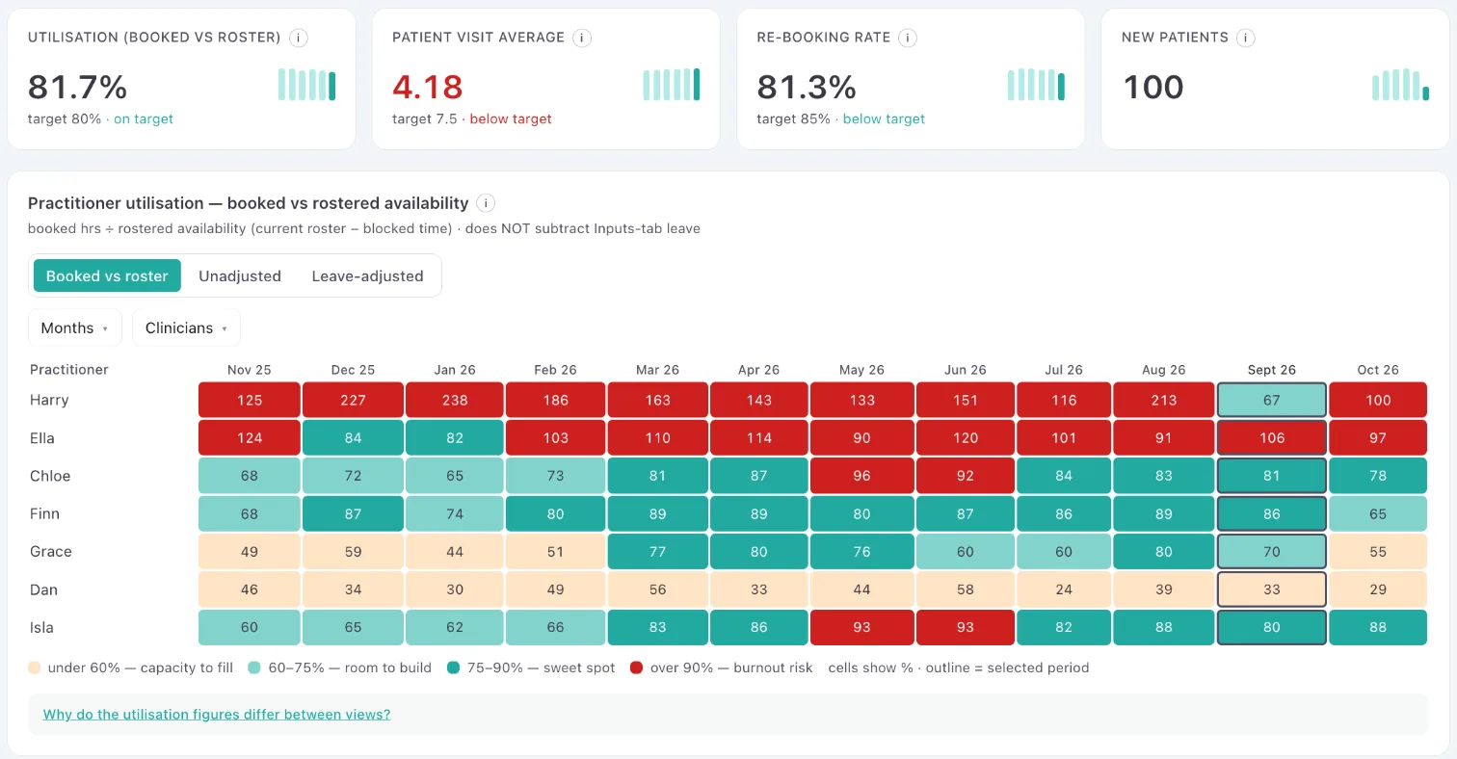The height and width of the screenshot is (759, 1457).
Task: Click the Grace practitioner row label
Action: point(51,552)
